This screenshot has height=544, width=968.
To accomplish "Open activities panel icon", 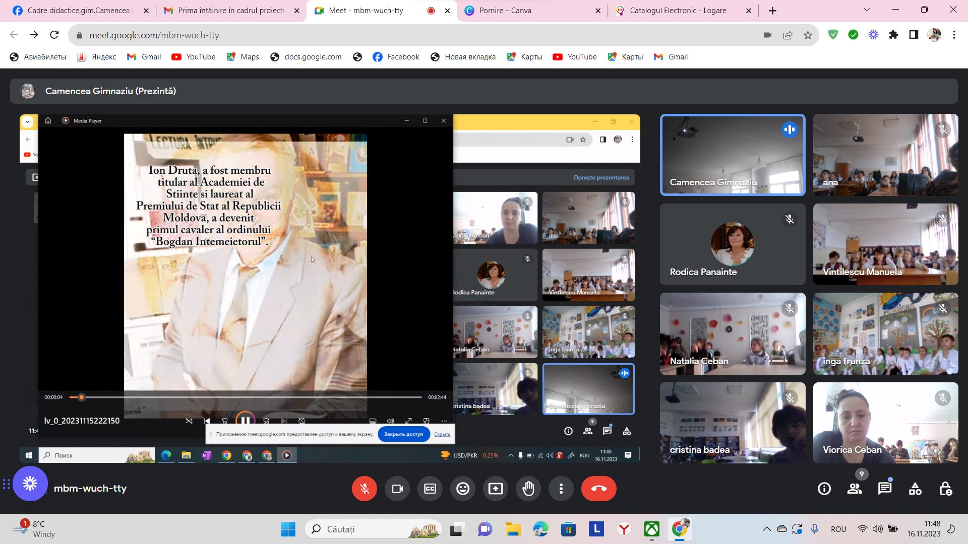I will point(915,489).
